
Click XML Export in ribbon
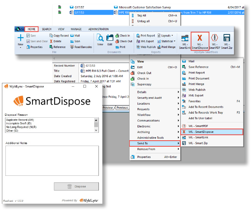145,41
